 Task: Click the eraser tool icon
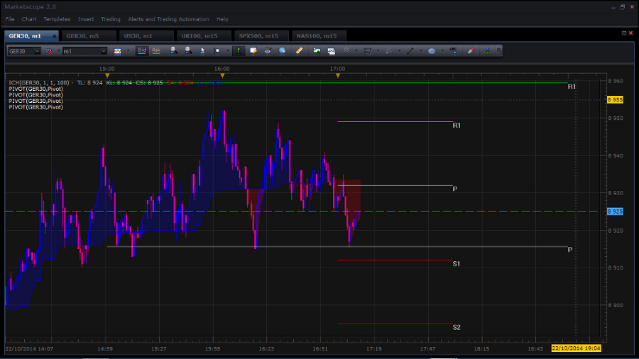(471, 51)
